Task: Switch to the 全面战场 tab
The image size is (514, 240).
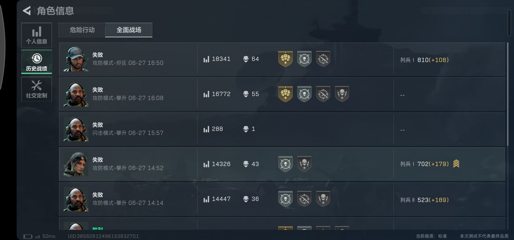Action: point(129,30)
